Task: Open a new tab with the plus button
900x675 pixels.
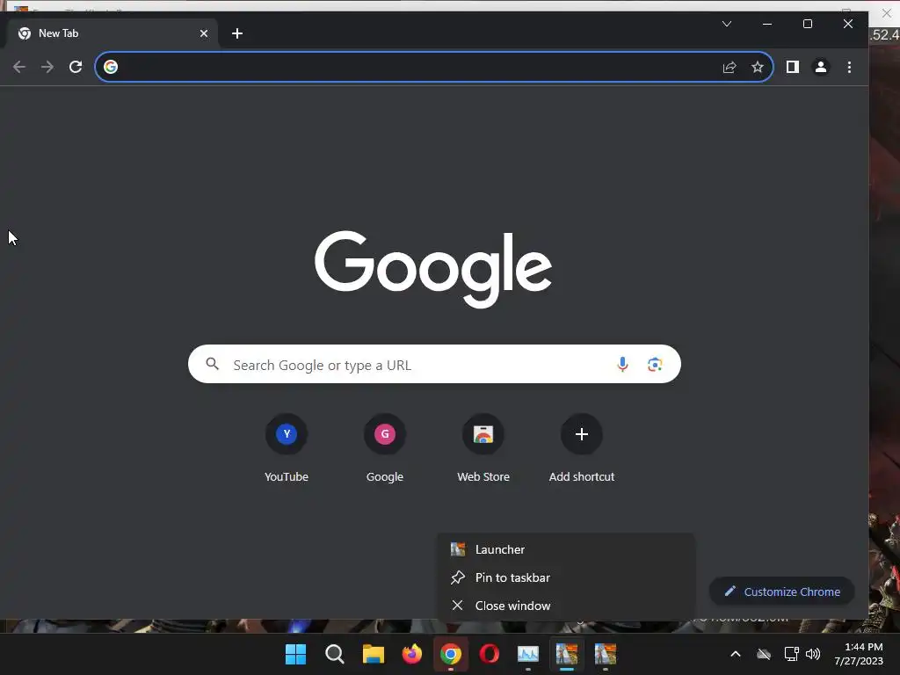Action: coord(237,33)
